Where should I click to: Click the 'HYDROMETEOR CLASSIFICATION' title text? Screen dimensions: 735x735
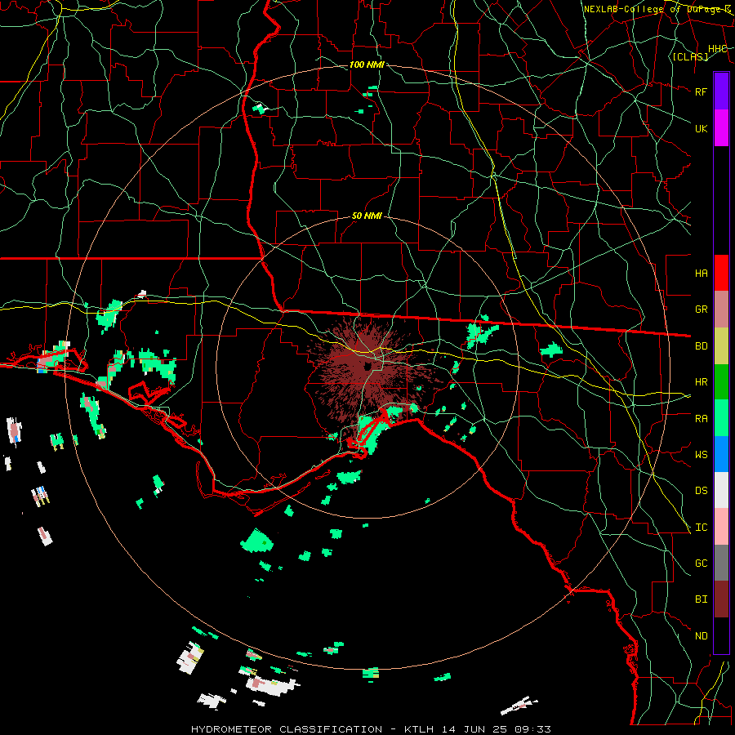pos(287,729)
